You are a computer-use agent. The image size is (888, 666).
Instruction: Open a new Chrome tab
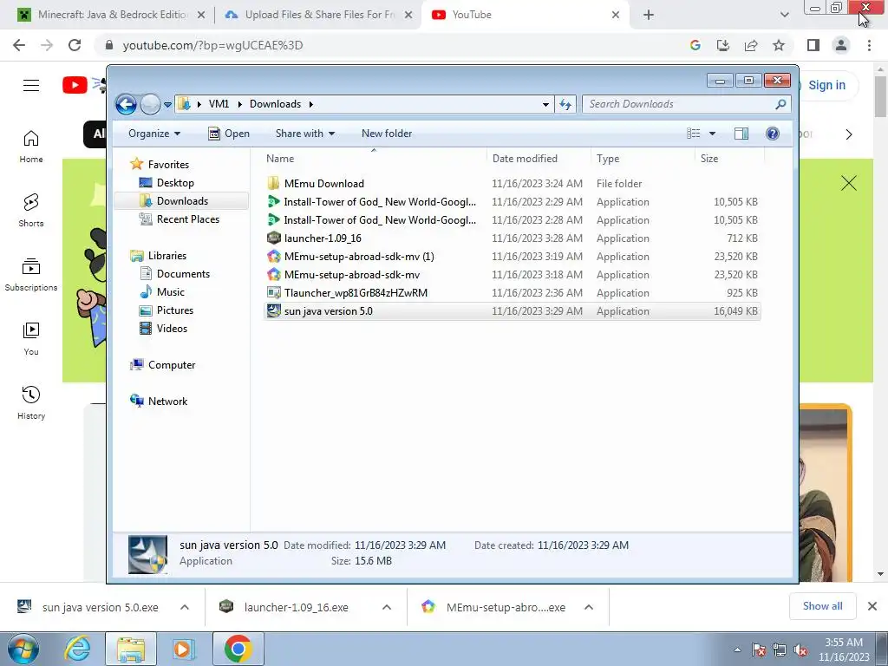(649, 16)
